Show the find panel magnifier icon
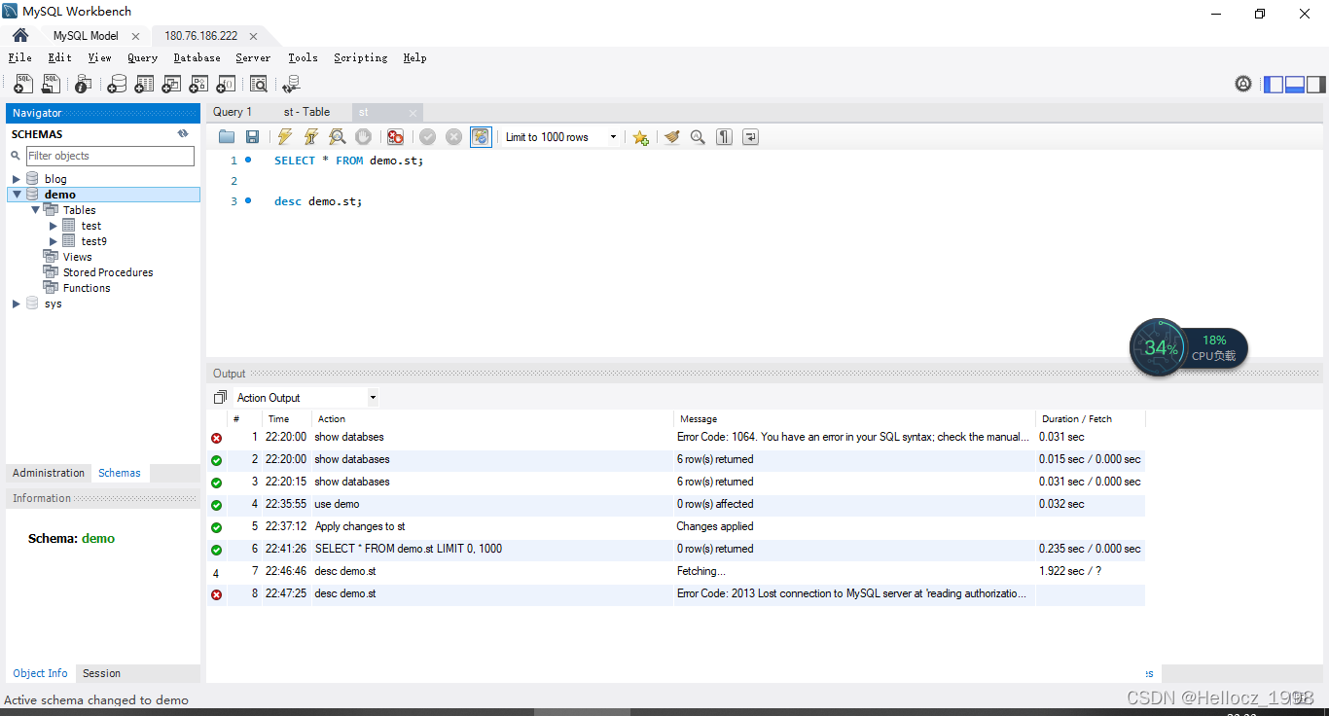 pyautogui.click(x=698, y=137)
